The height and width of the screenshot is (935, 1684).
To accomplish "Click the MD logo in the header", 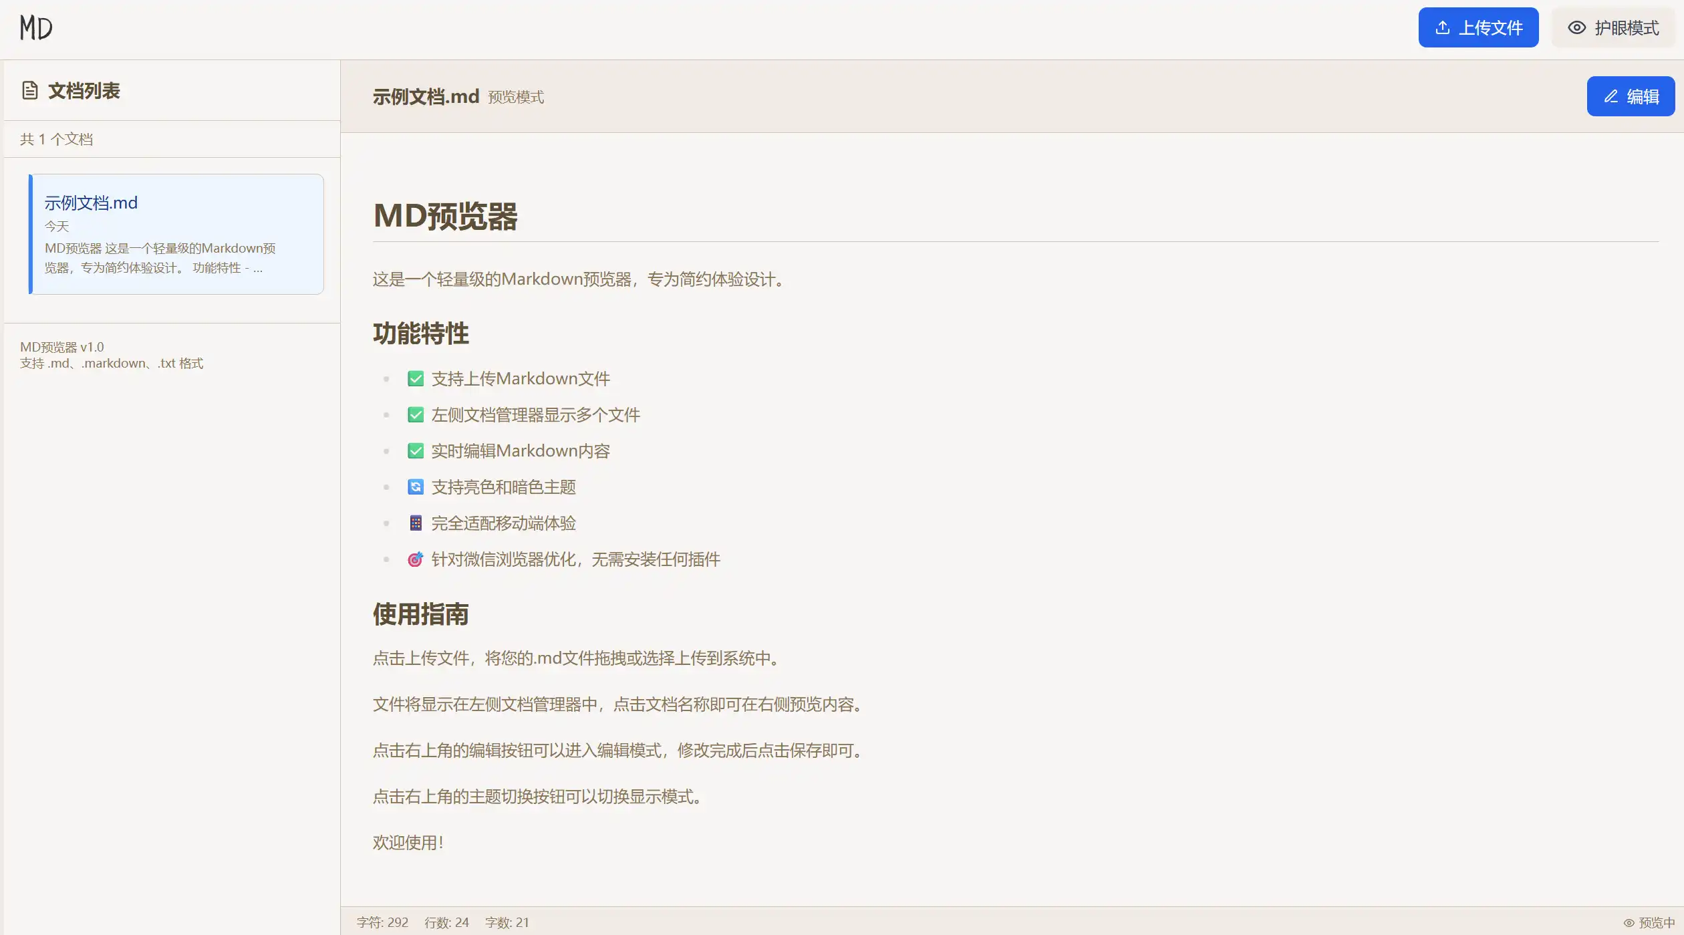I will pyautogui.click(x=36, y=28).
